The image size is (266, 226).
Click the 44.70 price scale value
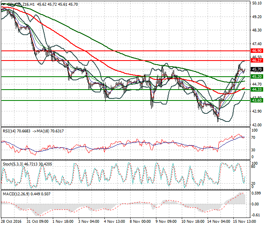tap(257, 84)
